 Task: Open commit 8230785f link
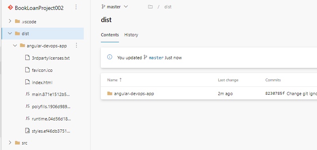(275, 94)
